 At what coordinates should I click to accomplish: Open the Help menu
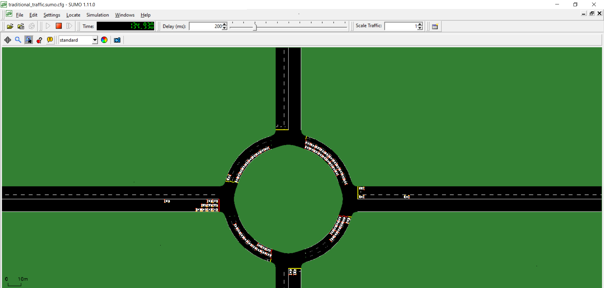(145, 15)
